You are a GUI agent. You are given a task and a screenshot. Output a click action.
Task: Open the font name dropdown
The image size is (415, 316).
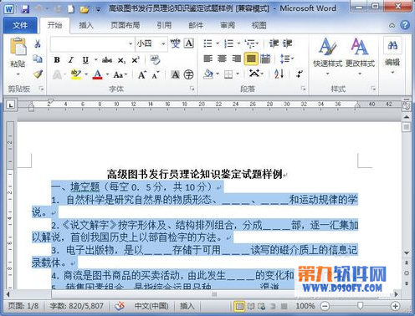[x=131, y=43]
